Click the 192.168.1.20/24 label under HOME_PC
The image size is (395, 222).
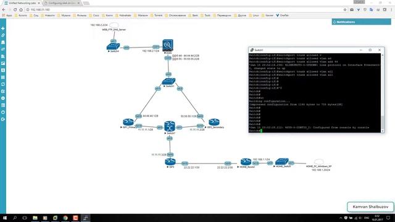click(x=321, y=170)
